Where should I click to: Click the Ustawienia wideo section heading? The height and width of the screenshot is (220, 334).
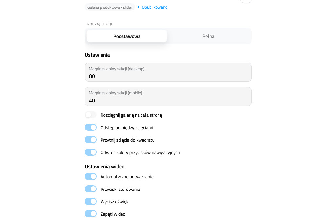105,167
